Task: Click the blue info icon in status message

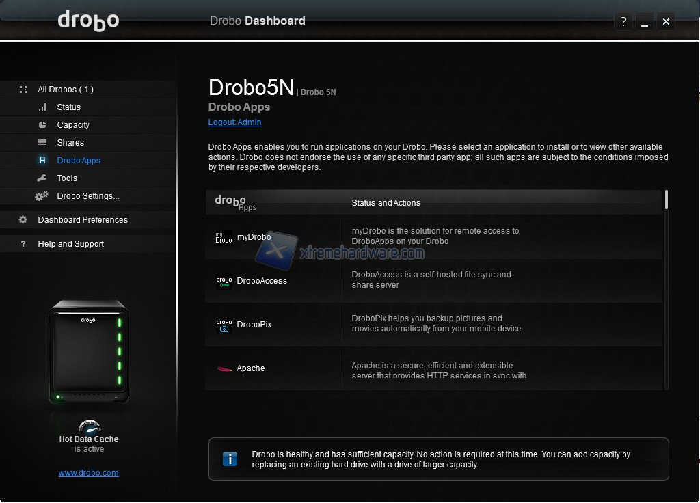Action: click(x=230, y=459)
